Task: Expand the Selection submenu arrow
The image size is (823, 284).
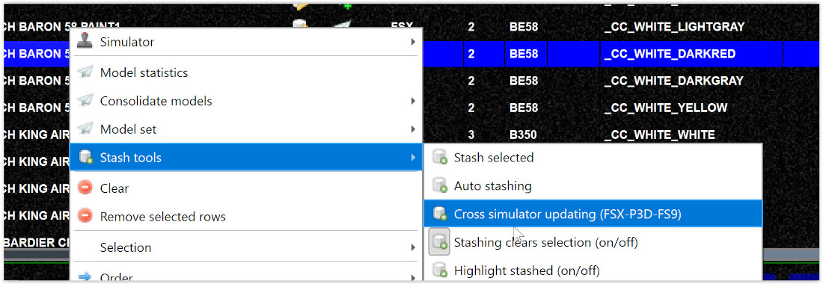Action: [x=414, y=248]
